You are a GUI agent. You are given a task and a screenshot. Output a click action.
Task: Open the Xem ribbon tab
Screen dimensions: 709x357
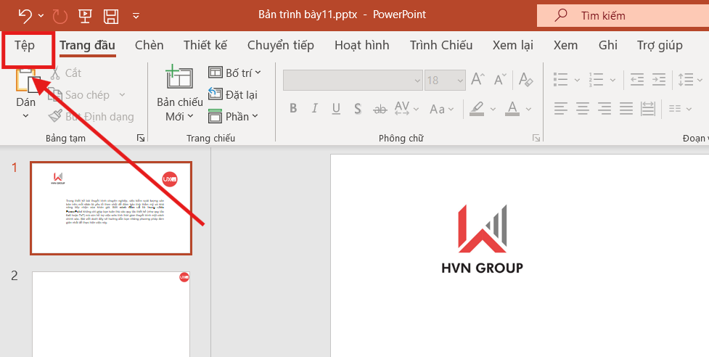point(565,45)
